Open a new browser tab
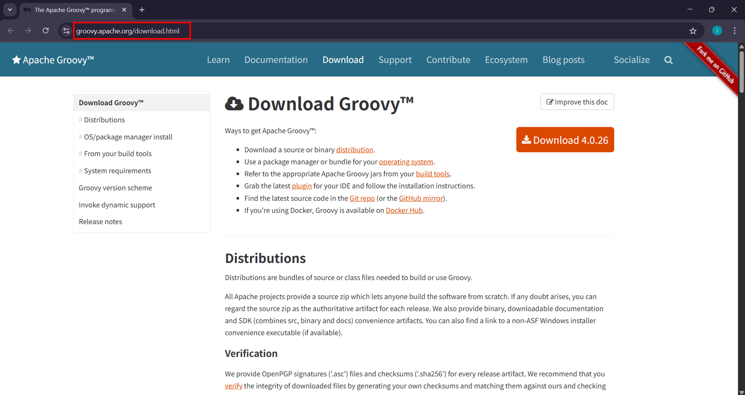745x395 pixels. (x=142, y=10)
